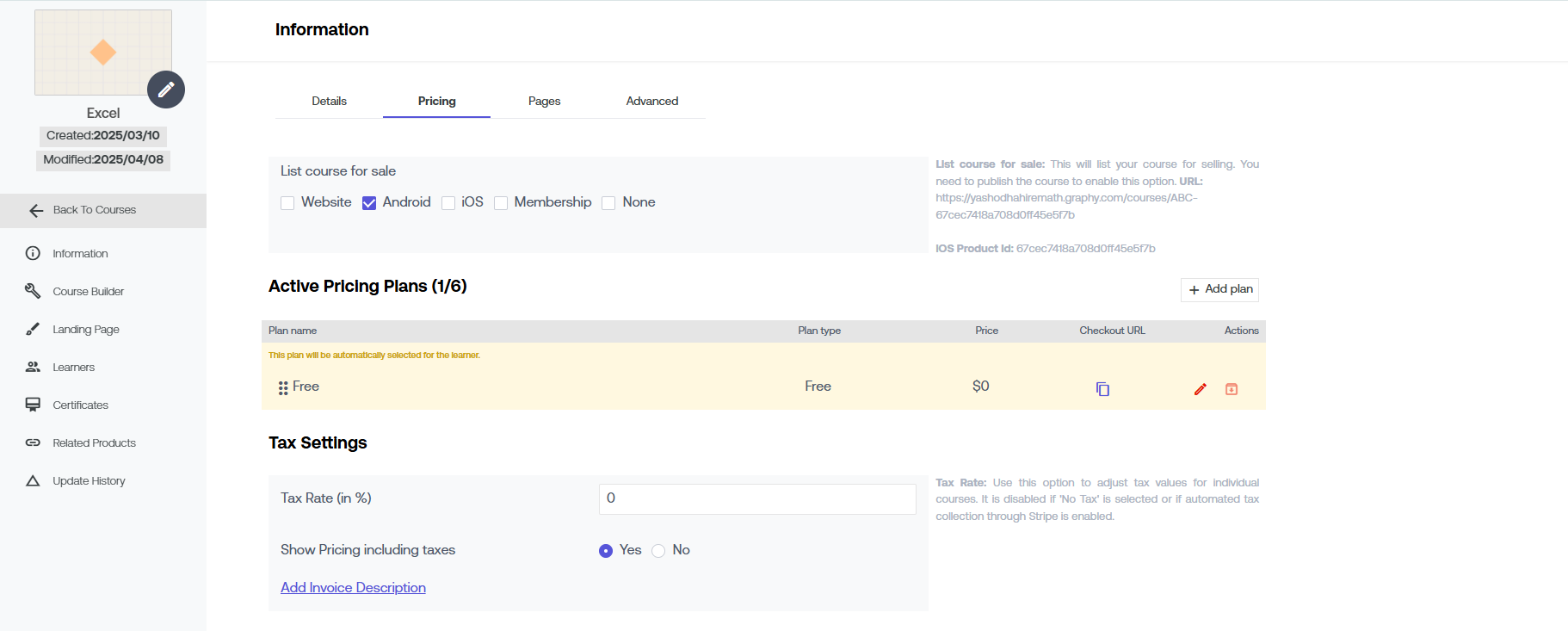Uncheck the Android checkbox
Viewport: 1568px width, 631px height.
click(x=369, y=203)
